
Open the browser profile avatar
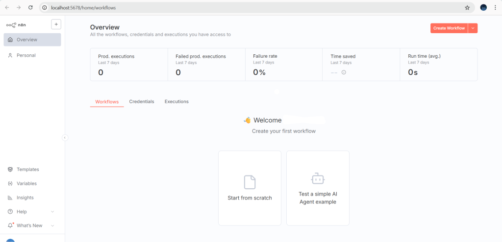click(x=483, y=8)
